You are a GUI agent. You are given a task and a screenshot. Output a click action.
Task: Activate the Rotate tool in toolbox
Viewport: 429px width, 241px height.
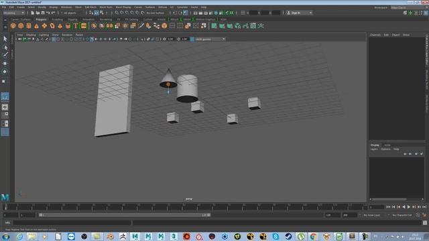pyautogui.click(x=5, y=72)
